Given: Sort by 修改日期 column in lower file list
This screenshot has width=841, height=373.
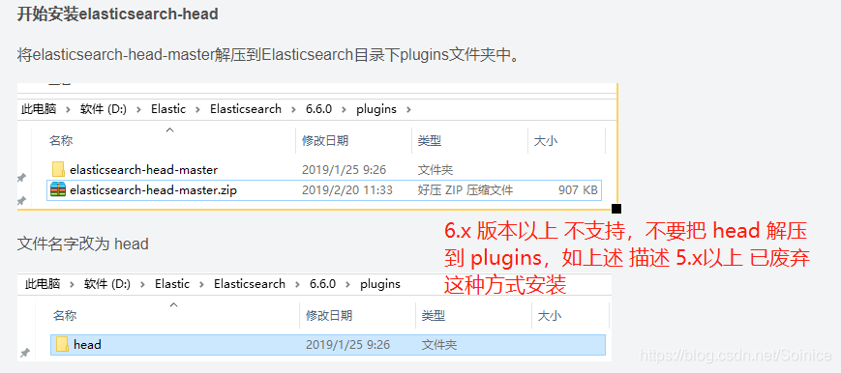Looking at the screenshot, I should [329, 316].
